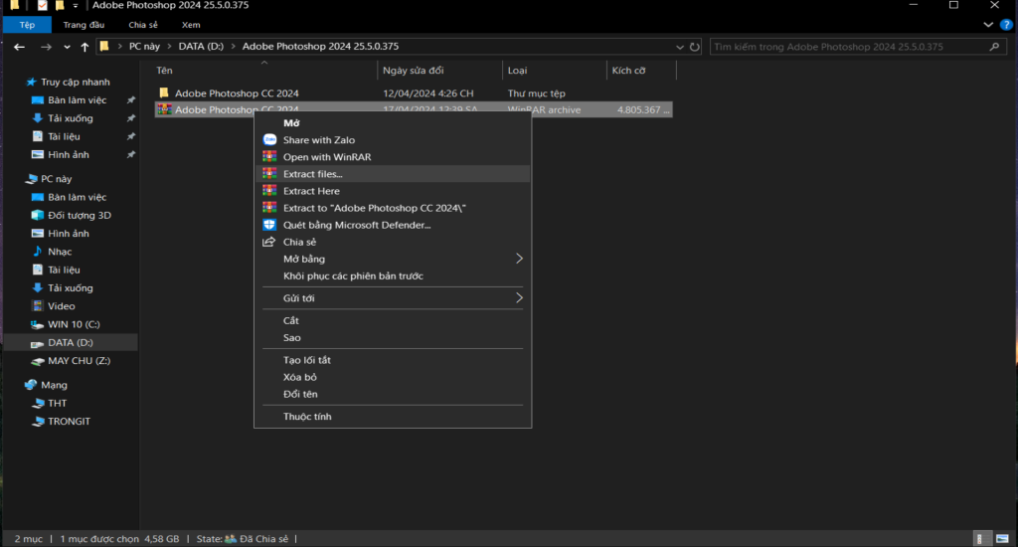This screenshot has width=1018, height=547.
Task: Choose Tạo lối tắt menu entry
Action: coord(392,360)
